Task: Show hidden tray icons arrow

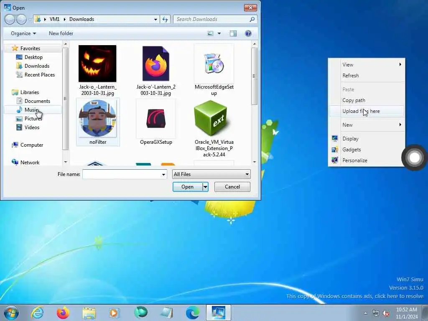Action: coord(365,313)
